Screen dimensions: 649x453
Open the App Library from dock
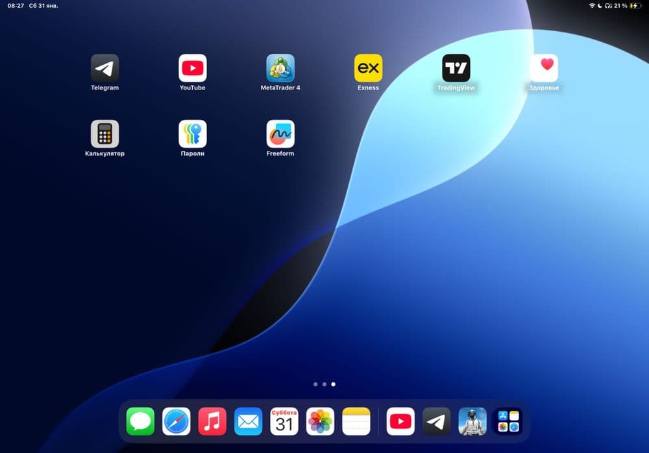pos(508,421)
